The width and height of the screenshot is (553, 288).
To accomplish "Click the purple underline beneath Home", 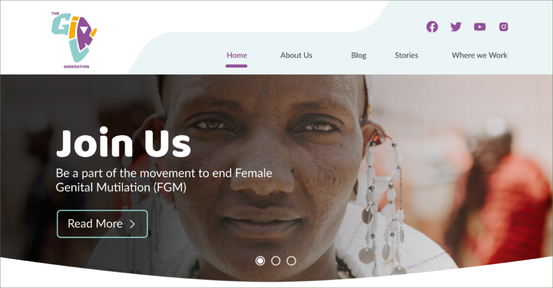I will [237, 66].
